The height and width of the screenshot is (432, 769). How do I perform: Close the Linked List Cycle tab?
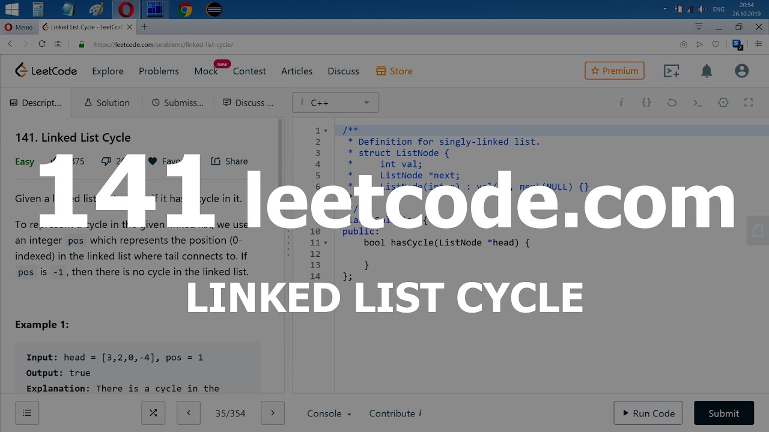pos(130,27)
